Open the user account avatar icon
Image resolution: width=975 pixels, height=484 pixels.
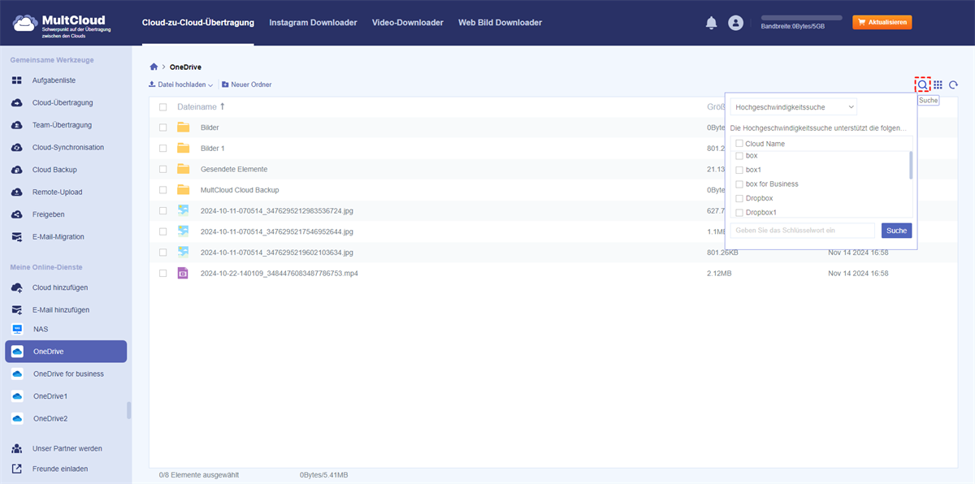[x=736, y=24]
